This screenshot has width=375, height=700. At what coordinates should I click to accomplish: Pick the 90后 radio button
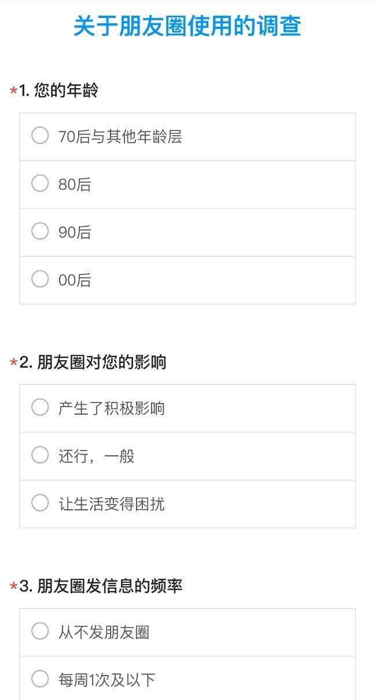click(x=40, y=231)
